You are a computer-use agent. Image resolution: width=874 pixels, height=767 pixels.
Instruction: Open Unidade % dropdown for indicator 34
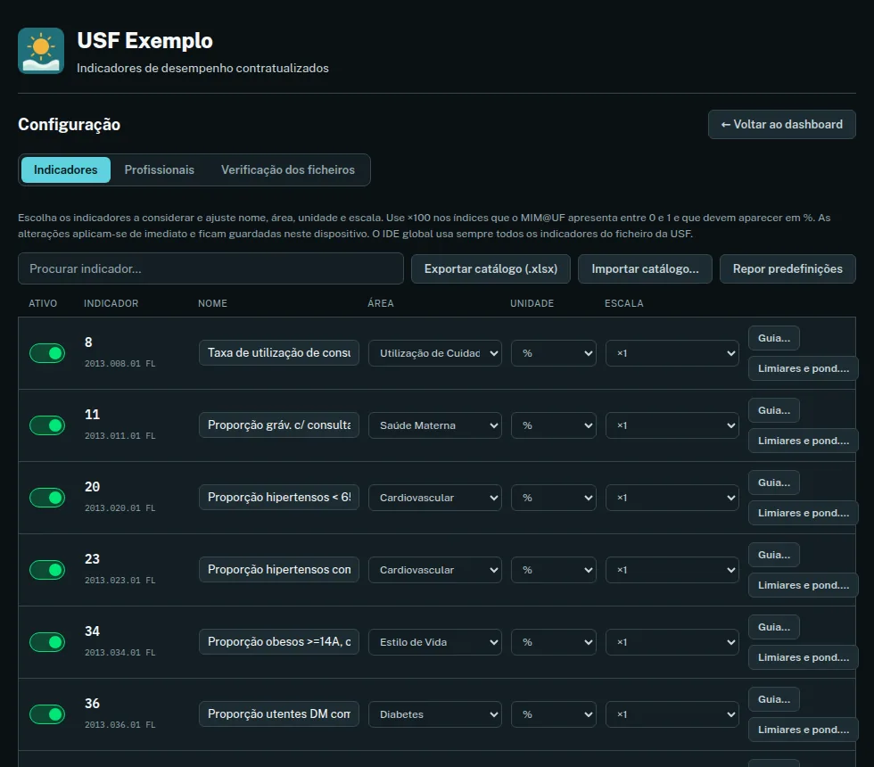point(554,642)
